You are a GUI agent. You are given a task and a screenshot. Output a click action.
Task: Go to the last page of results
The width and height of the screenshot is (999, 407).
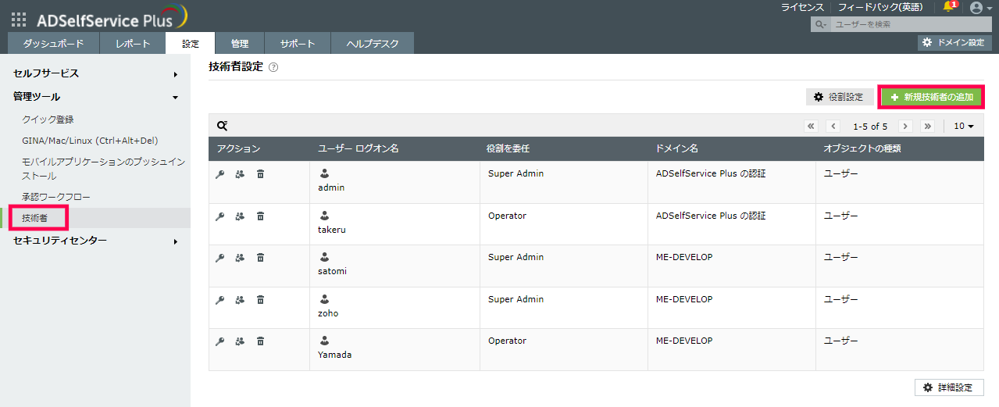pyautogui.click(x=927, y=126)
